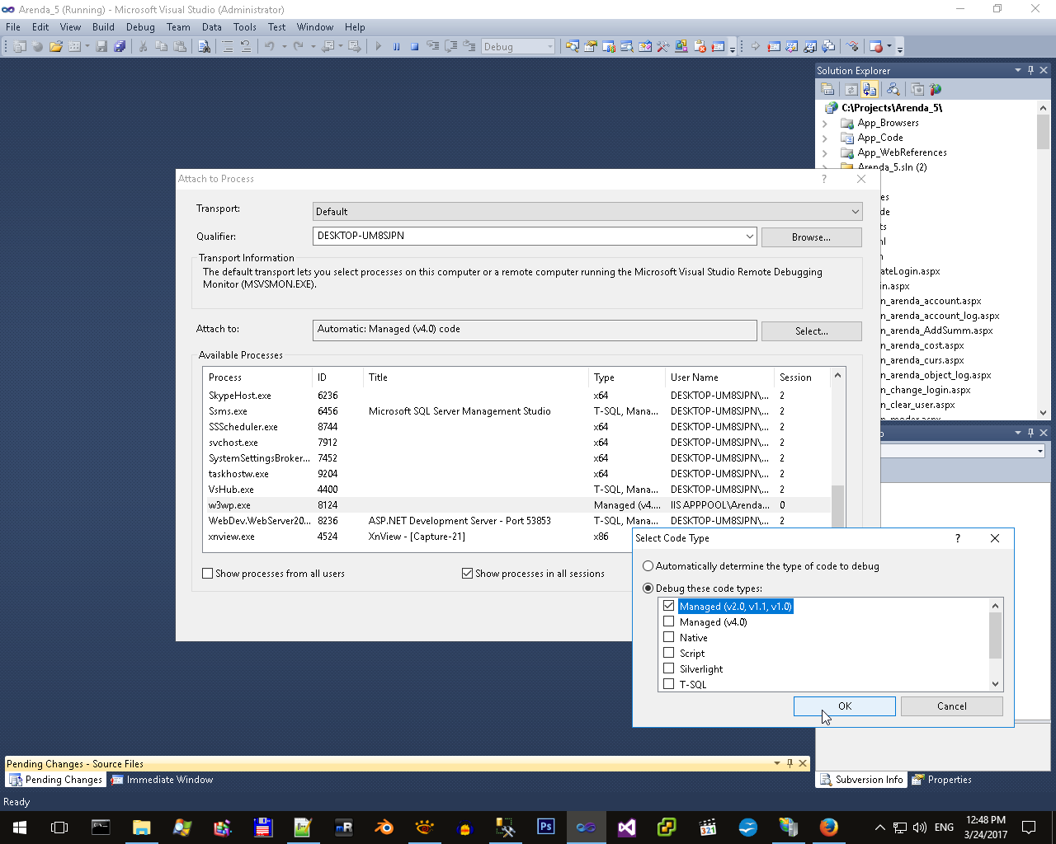1056x844 pixels.
Task: Select the Ssms.exe process row
Action: [517, 411]
